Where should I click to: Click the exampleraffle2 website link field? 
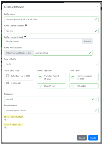(x=63, y=53)
